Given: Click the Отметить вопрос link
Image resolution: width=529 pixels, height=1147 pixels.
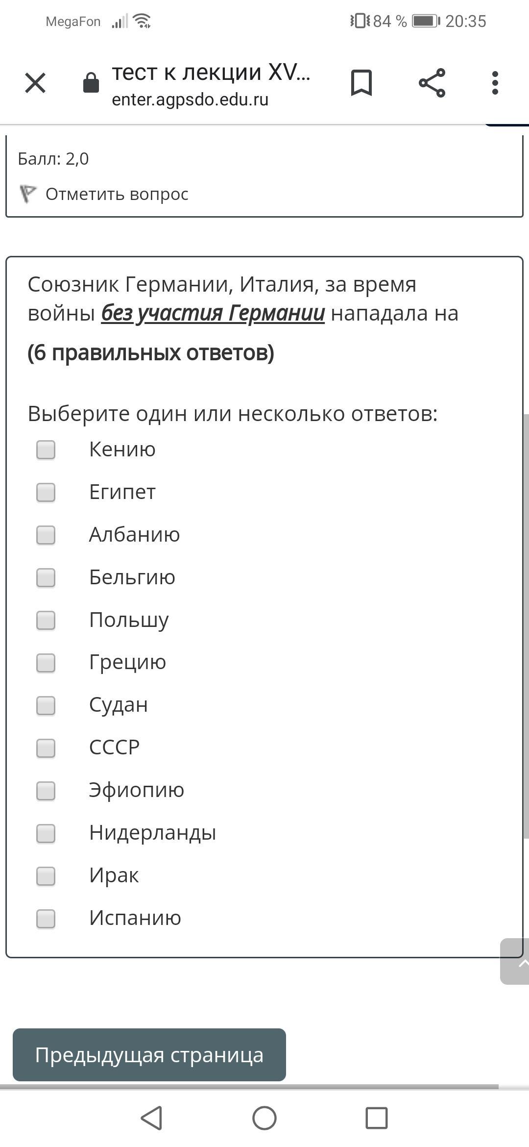Looking at the screenshot, I should 117,194.
